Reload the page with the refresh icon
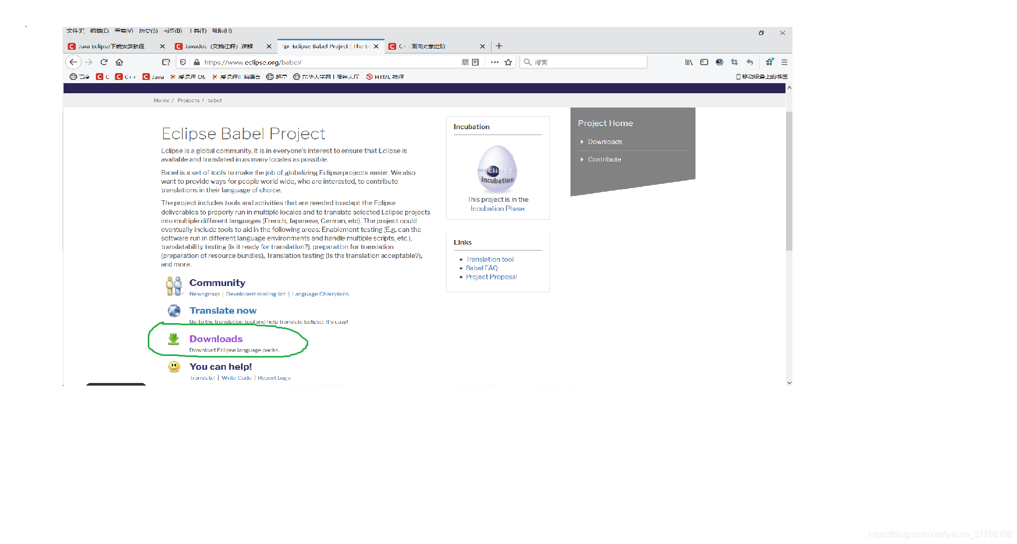The height and width of the screenshot is (544, 1017). pos(104,62)
